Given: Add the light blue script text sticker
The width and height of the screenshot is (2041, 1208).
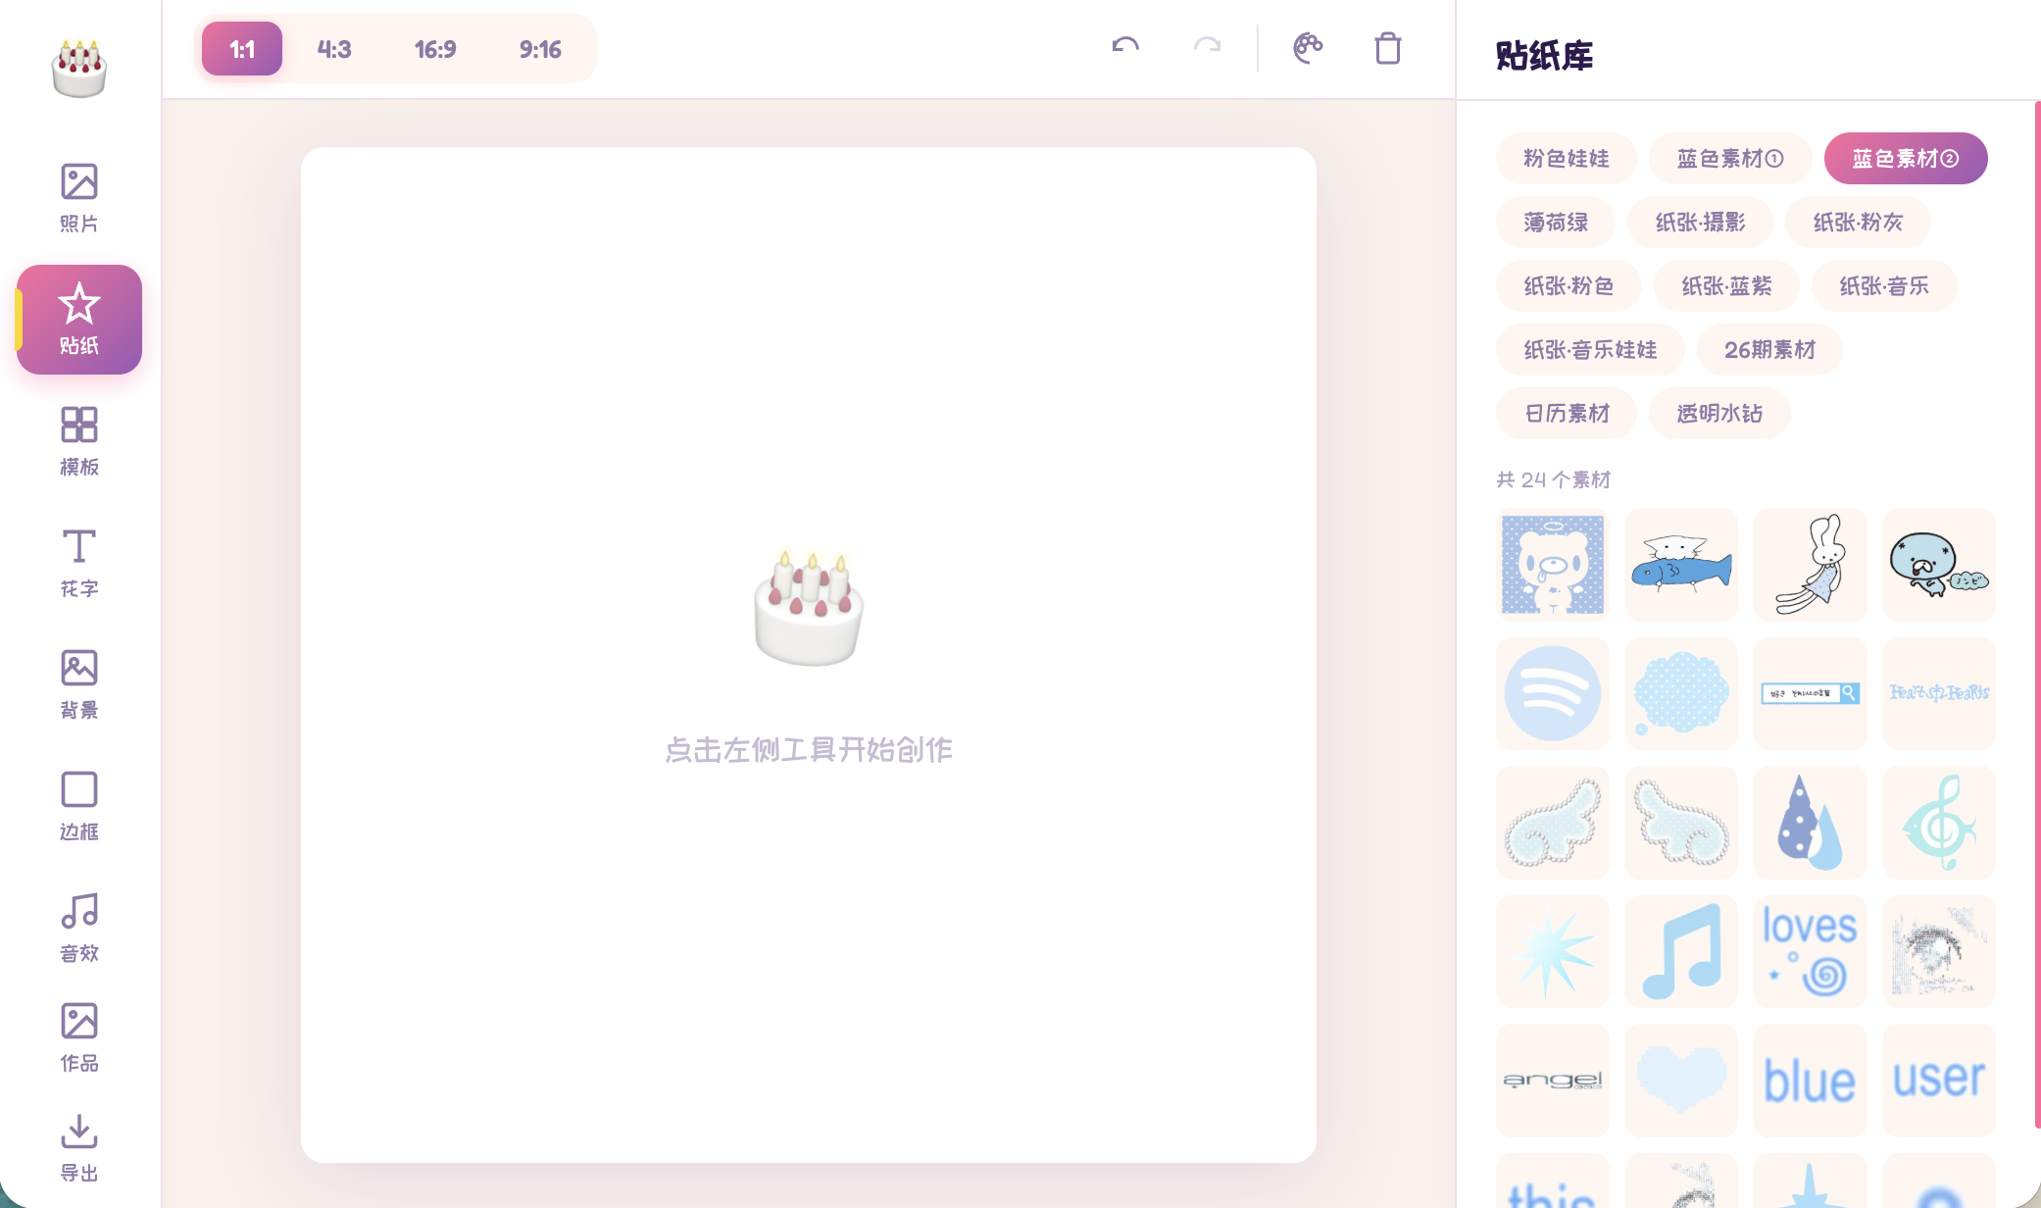Looking at the screenshot, I should (1939, 693).
